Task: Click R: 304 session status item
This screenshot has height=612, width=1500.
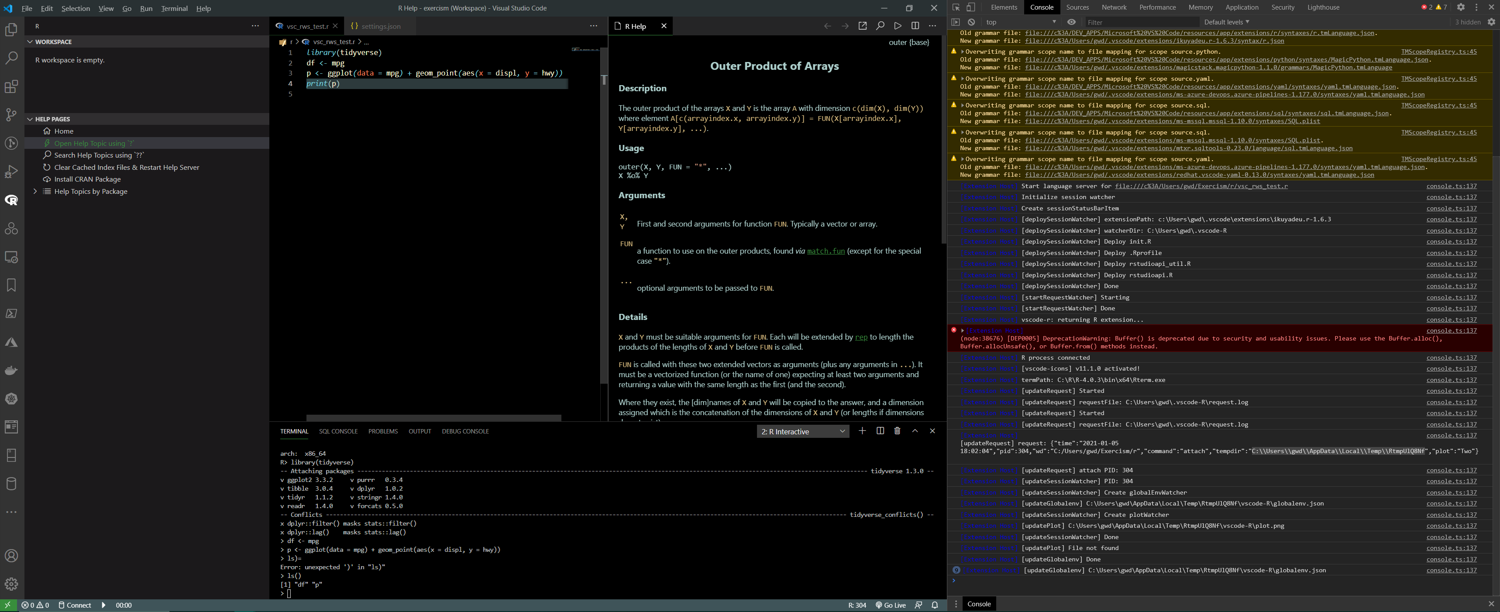Action: pyautogui.click(x=857, y=605)
